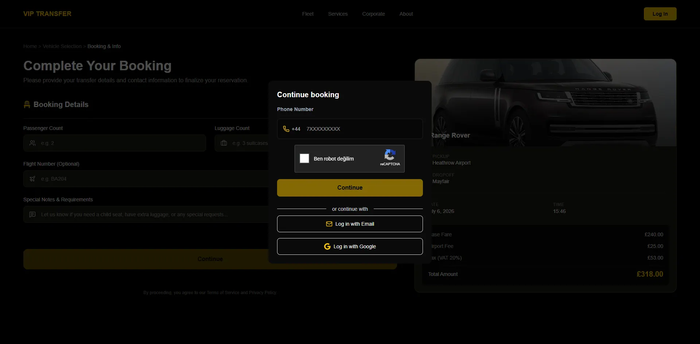This screenshot has width=700, height=344.
Task: Click the Total Amount £318.00 value
Action: [x=650, y=274]
